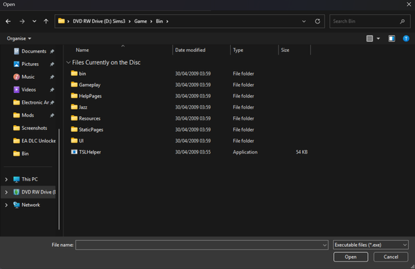Image resolution: width=415 pixels, height=269 pixels.
Task: Open the help question mark icon
Action: [x=406, y=39]
